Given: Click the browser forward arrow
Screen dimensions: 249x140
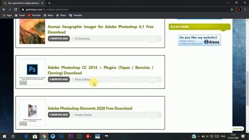Looking at the screenshot, I should tap(10, 9).
